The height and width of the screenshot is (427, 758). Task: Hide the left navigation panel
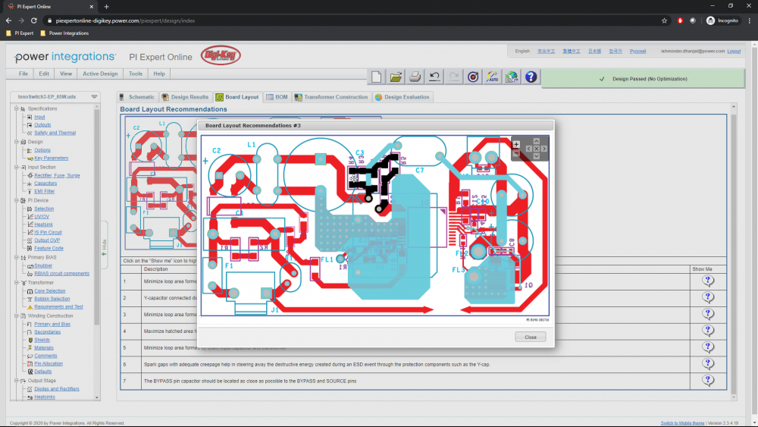(104, 246)
